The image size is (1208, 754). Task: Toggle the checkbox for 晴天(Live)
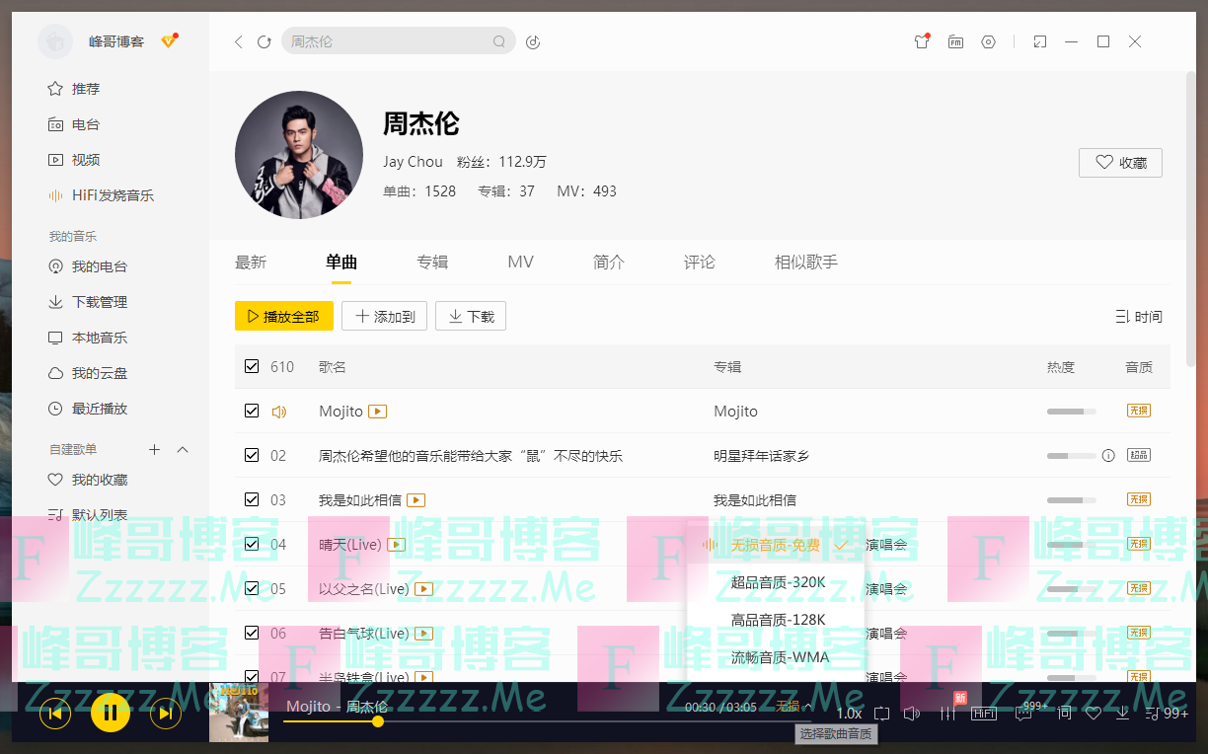tap(252, 544)
